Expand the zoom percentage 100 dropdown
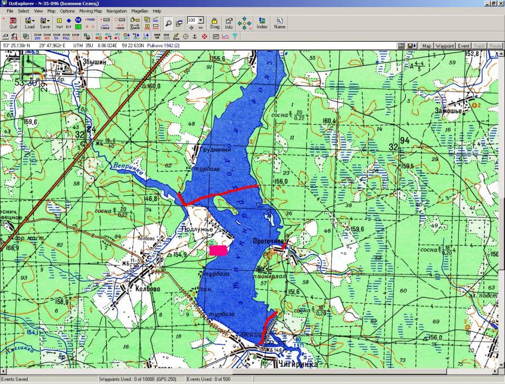 tap(201, 20)
